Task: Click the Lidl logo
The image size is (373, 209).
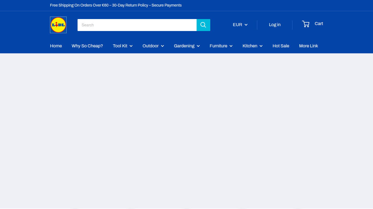Action: click(x=58, y=25)
